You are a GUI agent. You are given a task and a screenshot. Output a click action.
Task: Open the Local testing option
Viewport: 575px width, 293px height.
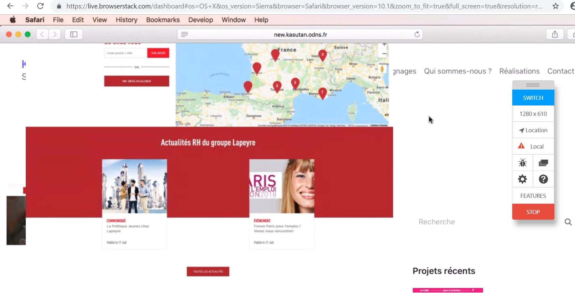pyautogui.click(x=533, y=146)
